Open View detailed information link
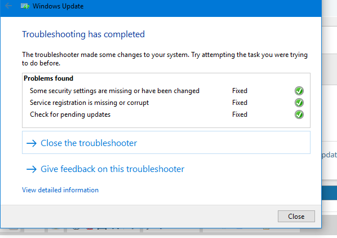This screenshot has width=337, height=238. (x=60, y=190)
